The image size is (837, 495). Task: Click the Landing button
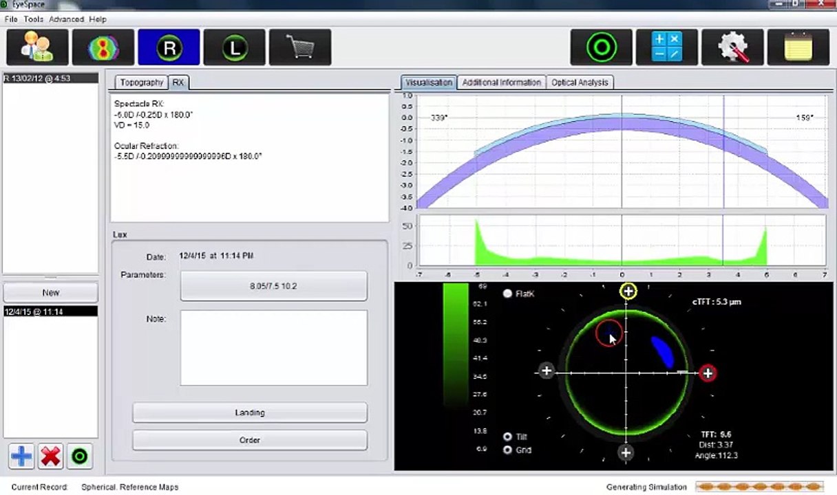(x=249, y=412)
